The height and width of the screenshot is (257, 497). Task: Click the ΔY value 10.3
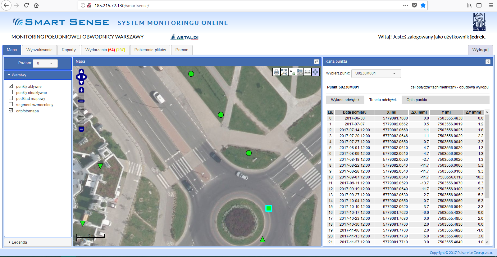(x=480, y=177)
